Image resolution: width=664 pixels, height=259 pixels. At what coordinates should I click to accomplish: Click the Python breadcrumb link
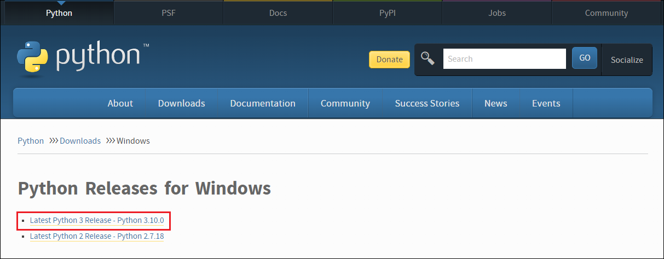[31, 141]
